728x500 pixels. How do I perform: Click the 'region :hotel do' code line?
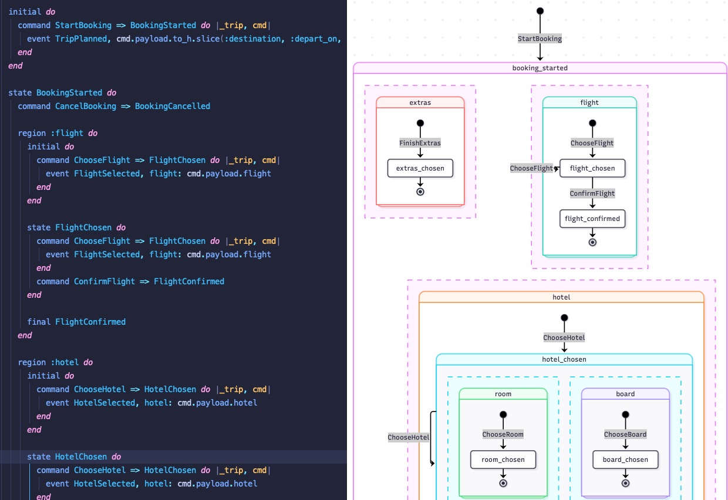tap(55, 362)
